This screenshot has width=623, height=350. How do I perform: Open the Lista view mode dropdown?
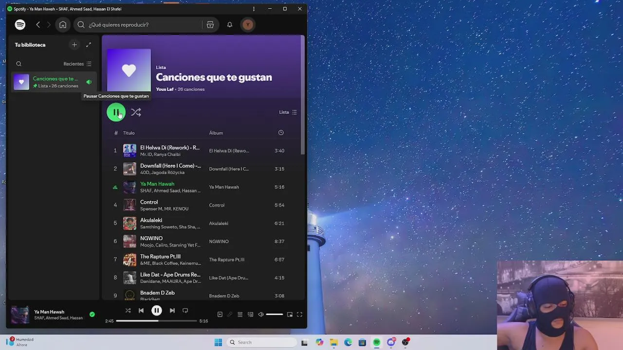pyautogui.click(x=288, y=112)
